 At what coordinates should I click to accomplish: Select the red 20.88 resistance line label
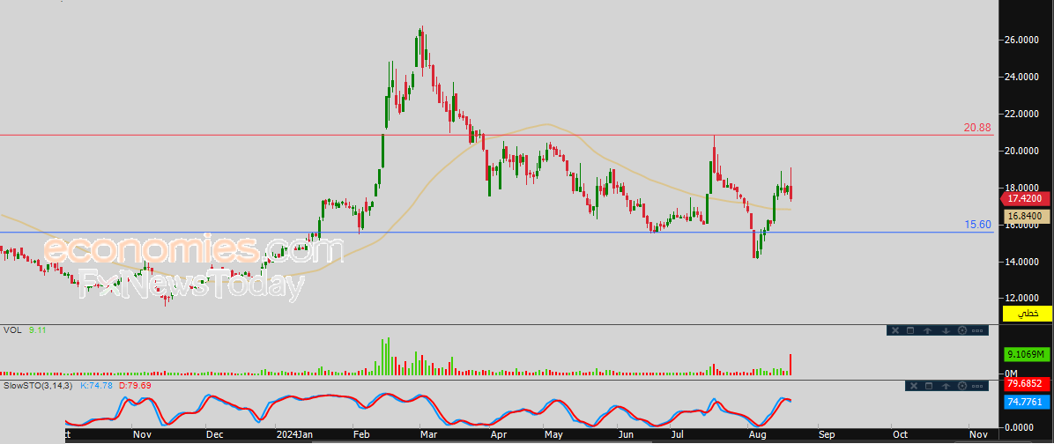[x=977, y=128]
